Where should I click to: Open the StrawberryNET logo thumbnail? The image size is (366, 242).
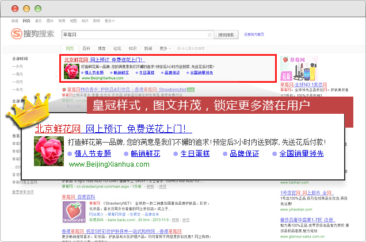click(x=74, y=212)
